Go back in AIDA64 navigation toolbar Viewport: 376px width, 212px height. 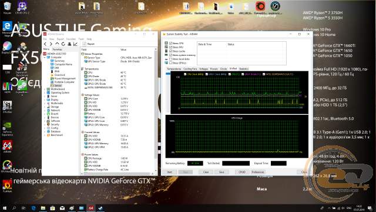45,44
